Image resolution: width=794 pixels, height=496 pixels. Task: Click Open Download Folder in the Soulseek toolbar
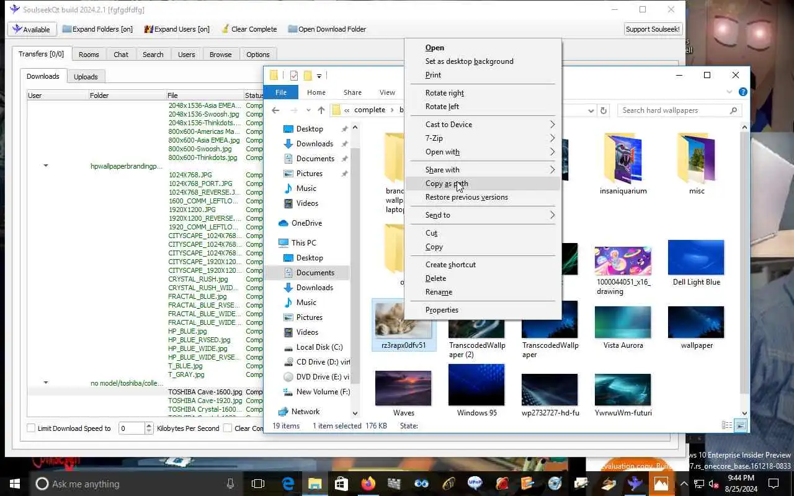pyautogui.click(x=326, y=29)
